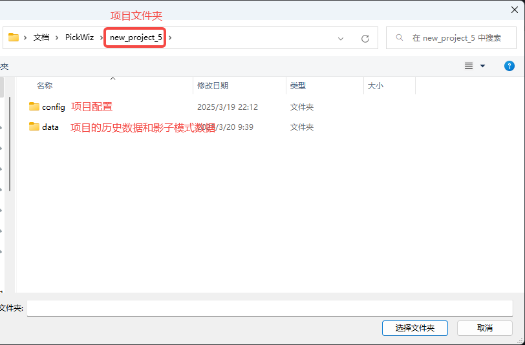The image size is (525, 345).
Task: Sort by 名称 column header
Action: [45, 85]
